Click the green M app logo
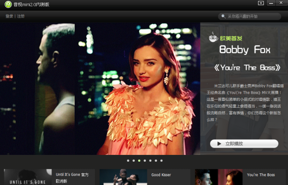The width and height of the screenshot is (288, 185). coord(8,4)
